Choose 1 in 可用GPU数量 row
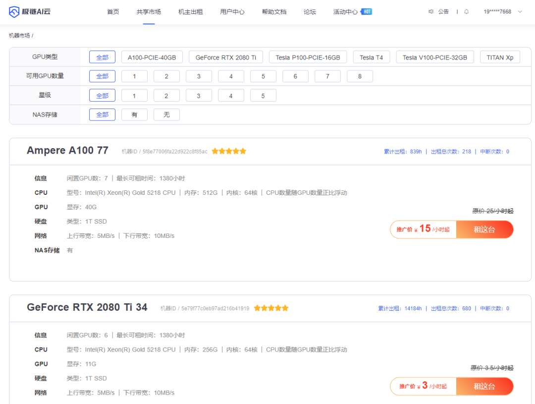Viewport: 535px width, 404px height. pyautogui.click(x=134, y=76)
